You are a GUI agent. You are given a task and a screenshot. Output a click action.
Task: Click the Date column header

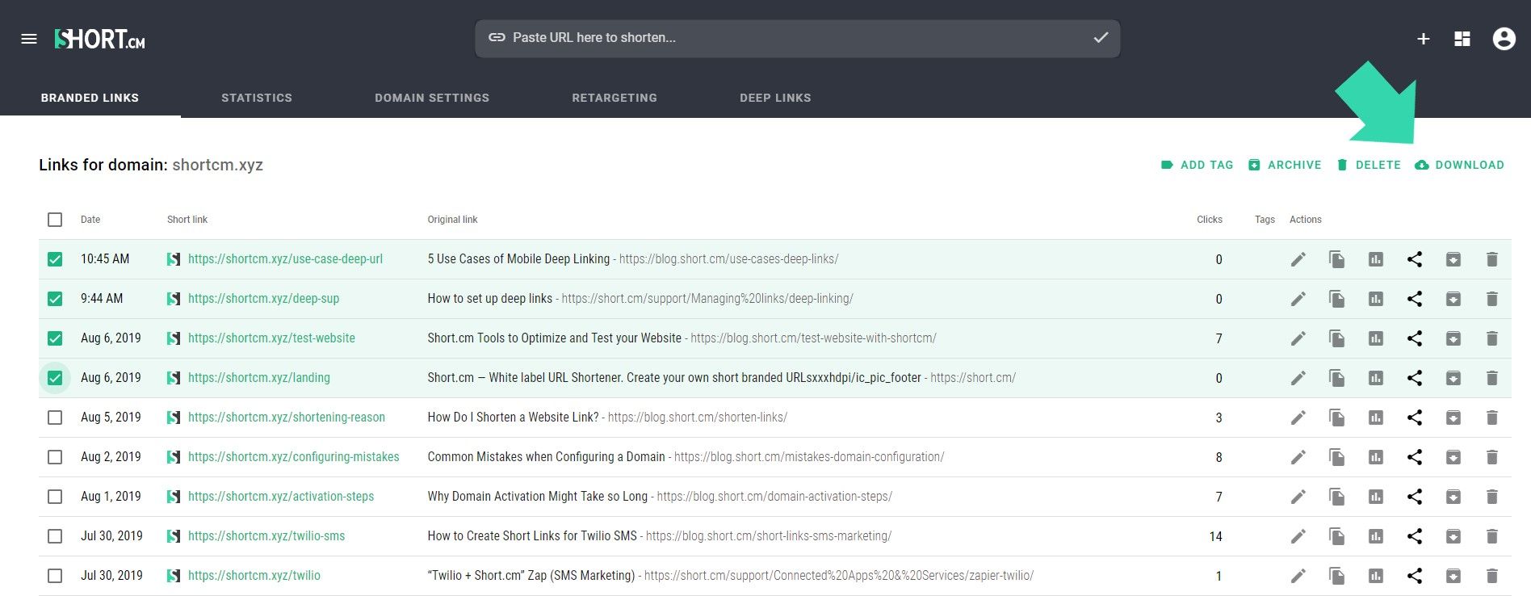(x=90, y=220)
